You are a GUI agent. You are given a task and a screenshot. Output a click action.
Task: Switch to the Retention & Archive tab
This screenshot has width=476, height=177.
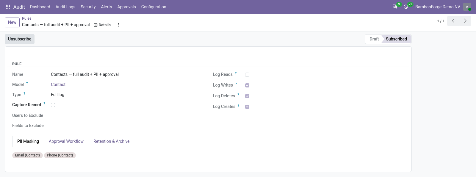pyautogui.click(x=111, y=141)
